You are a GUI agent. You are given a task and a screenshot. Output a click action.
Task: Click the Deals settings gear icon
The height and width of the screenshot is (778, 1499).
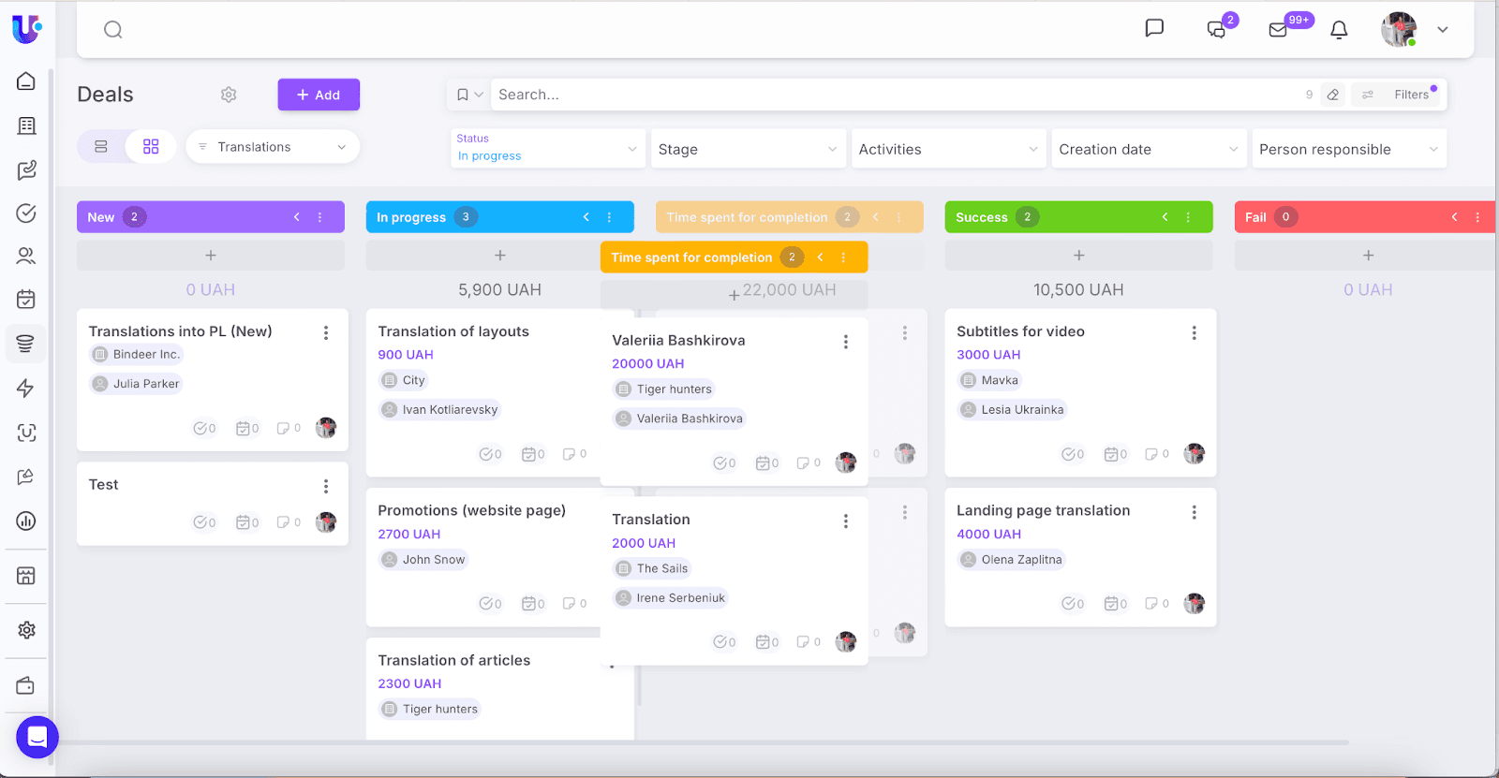229,95
